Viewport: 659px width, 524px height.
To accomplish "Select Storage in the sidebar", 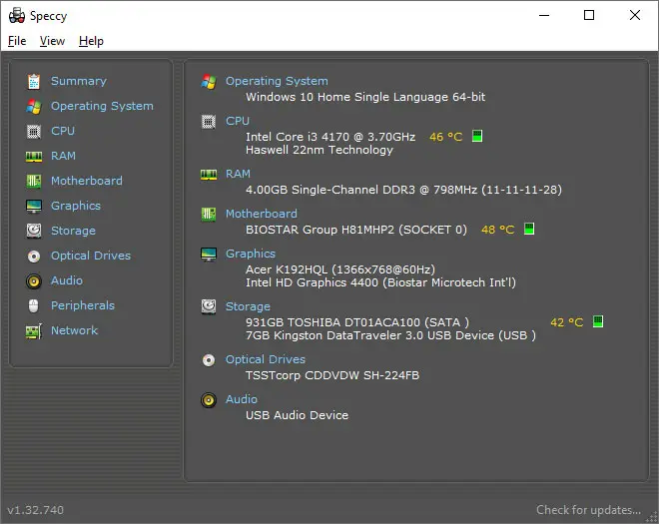I will coord(73,231).
